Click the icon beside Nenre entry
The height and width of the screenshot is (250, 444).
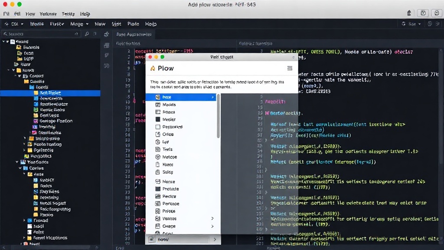158,181
